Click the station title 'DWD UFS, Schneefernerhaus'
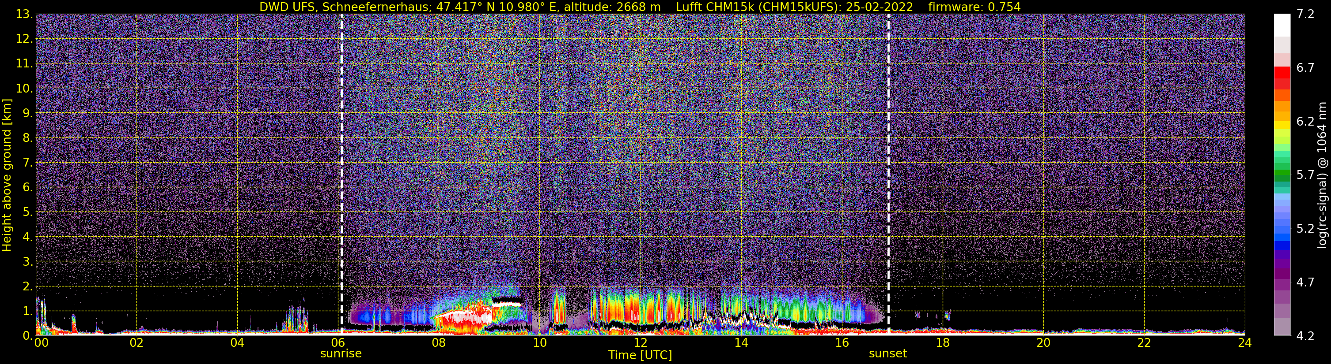This screenshot has width=1331, height=364. 345,7
